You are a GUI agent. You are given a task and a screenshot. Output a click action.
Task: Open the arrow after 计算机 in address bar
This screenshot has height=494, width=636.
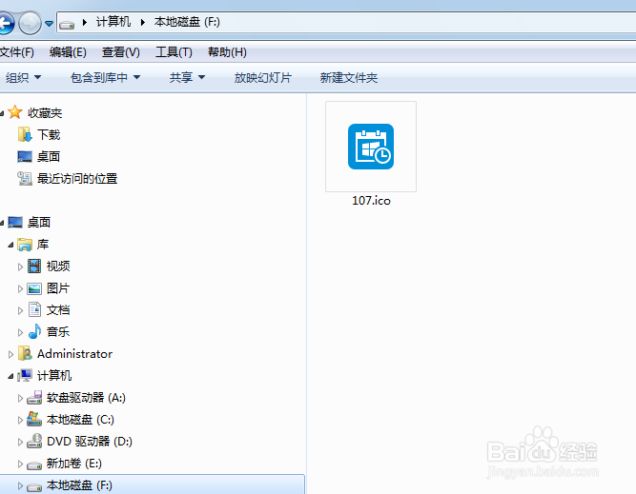pyautogui.click(x=142, y=22)
